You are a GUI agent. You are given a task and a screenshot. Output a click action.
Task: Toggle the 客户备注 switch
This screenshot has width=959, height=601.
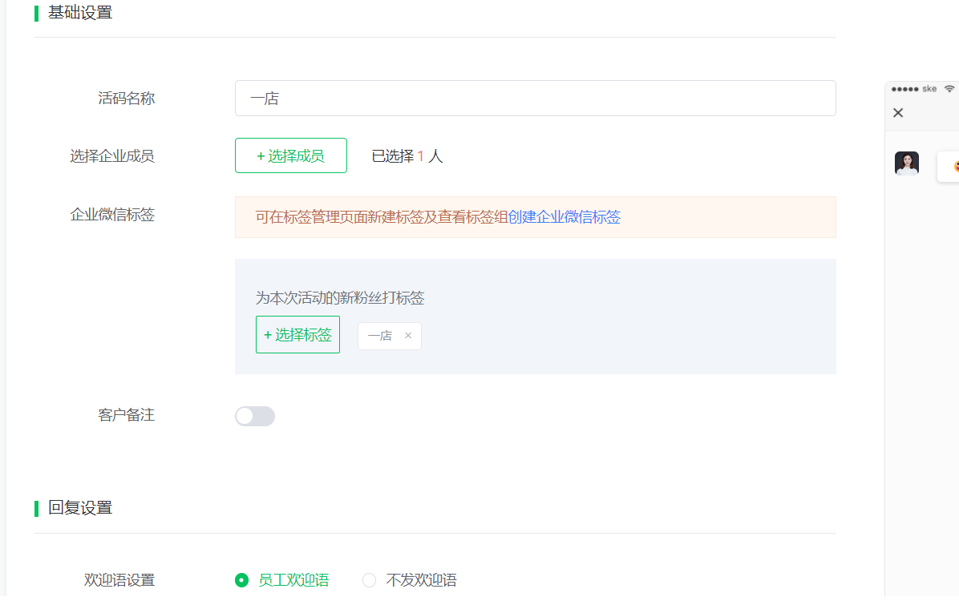click(x=254, y=416)
